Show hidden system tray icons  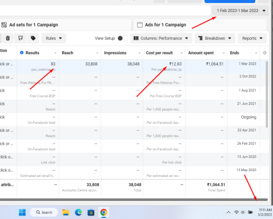click(x=228, y=212)
